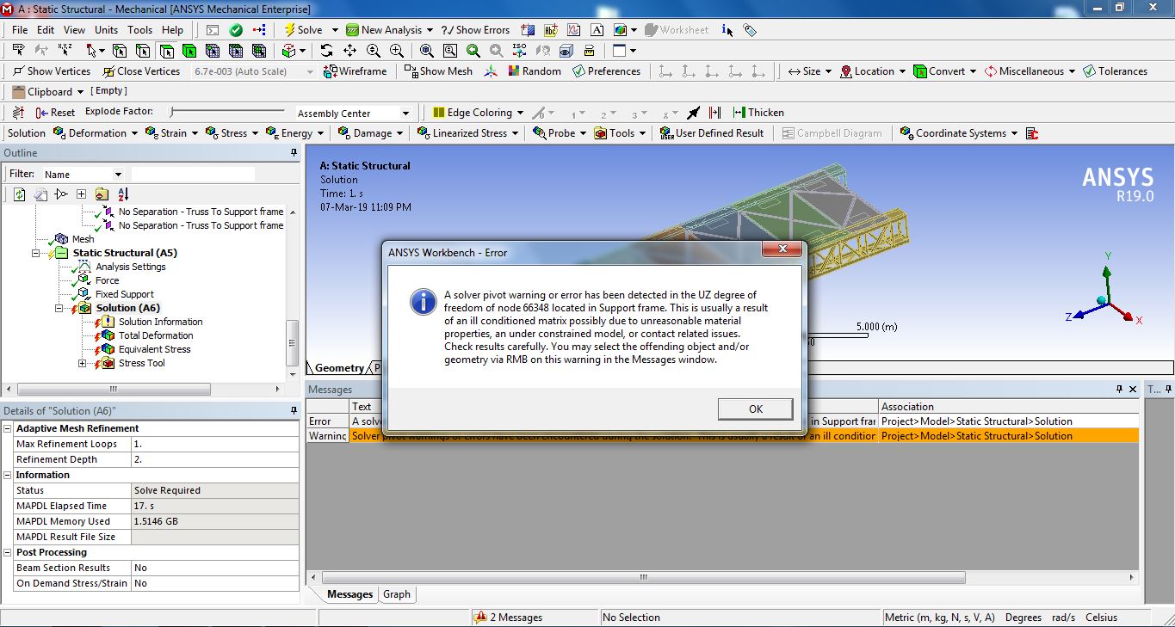This screenshot has height=627, width=1175.
Task: Click the Show Errors icon
Action: point(475,29)
